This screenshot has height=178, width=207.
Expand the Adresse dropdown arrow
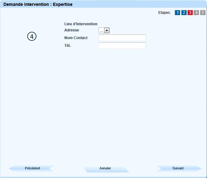click(107, 30)
